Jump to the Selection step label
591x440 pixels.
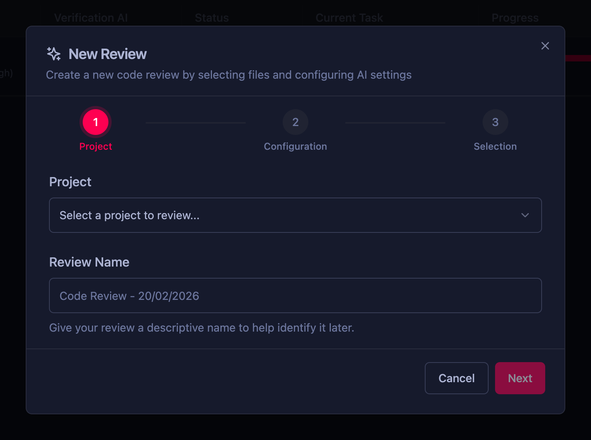click(495, 146)
